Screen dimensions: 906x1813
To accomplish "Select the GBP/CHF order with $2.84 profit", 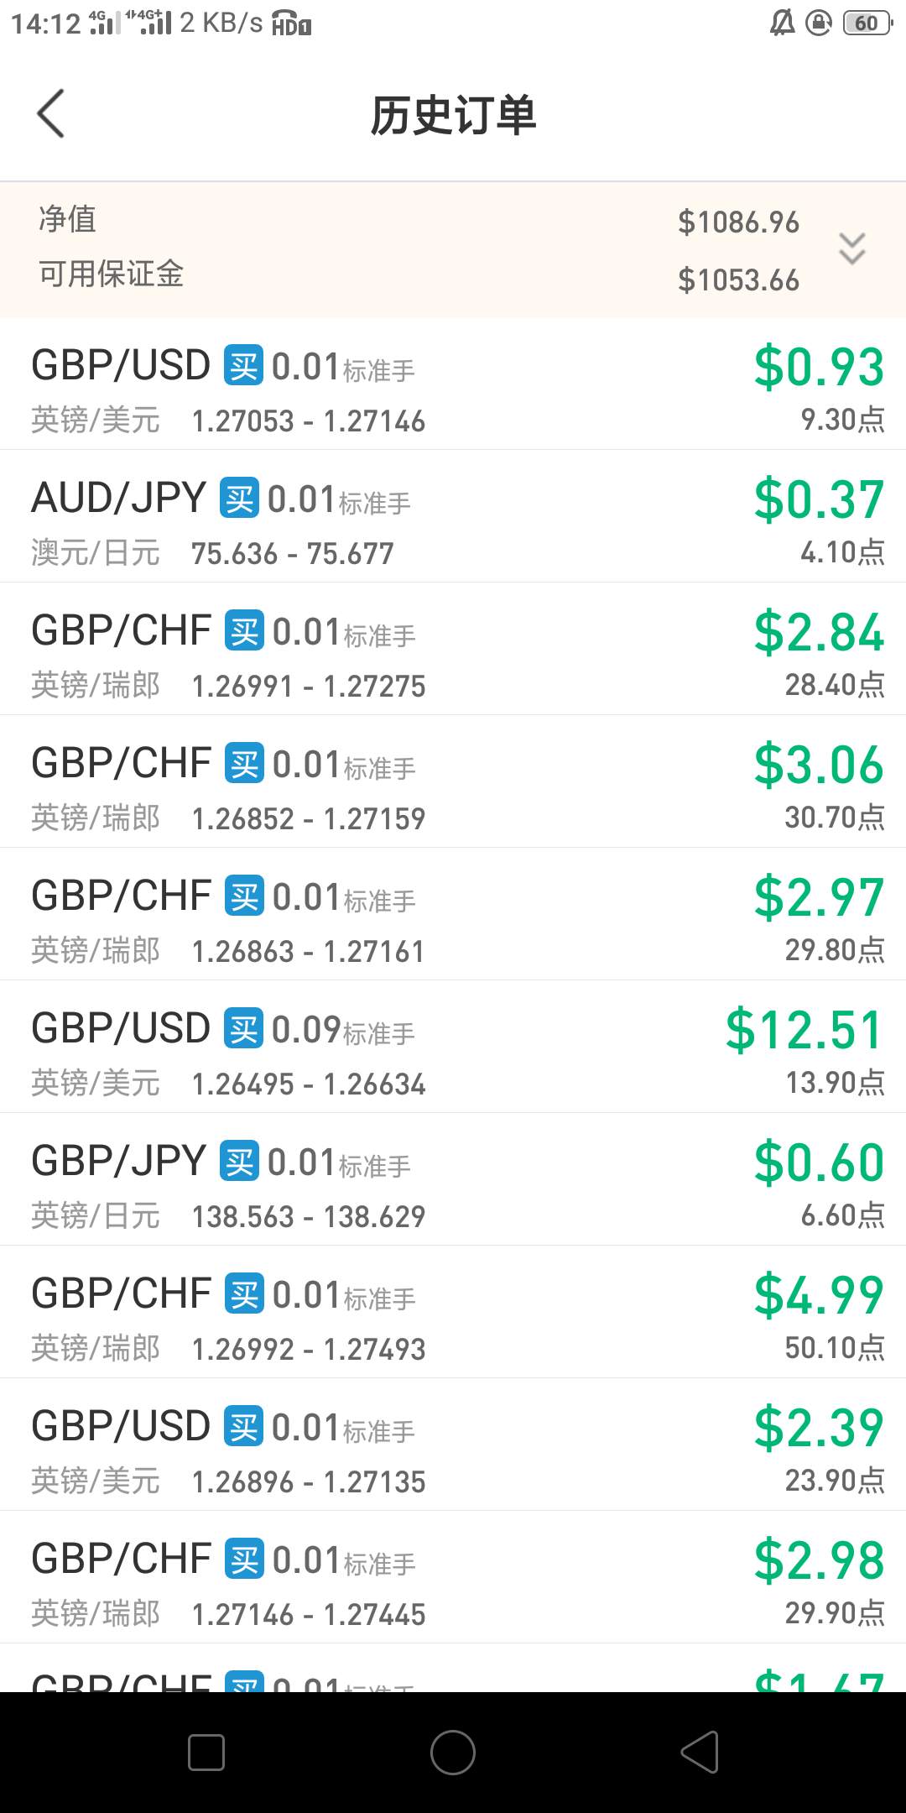I will coord(453,649).
